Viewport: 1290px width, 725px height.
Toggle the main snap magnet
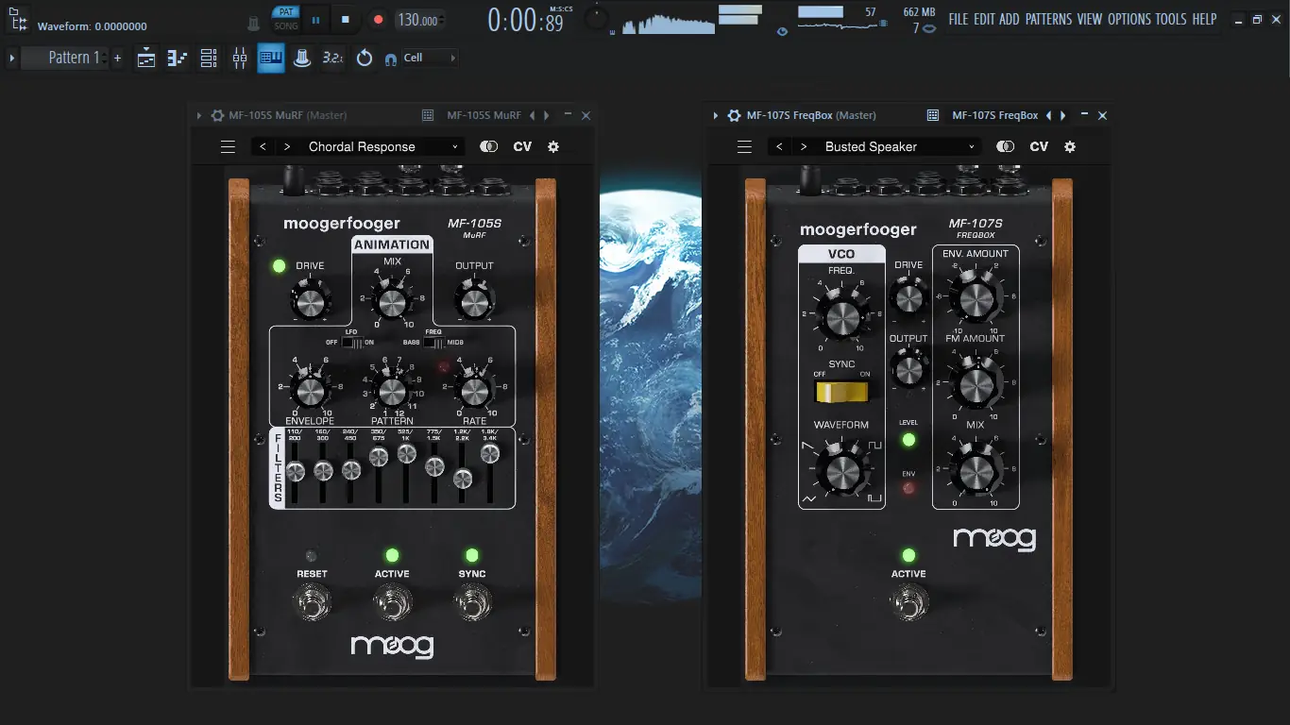click(391, 59)
